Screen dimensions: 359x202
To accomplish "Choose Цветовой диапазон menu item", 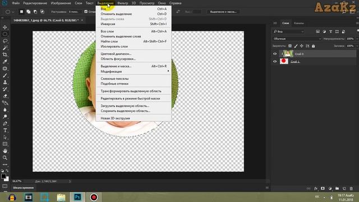I will (134, 54).
